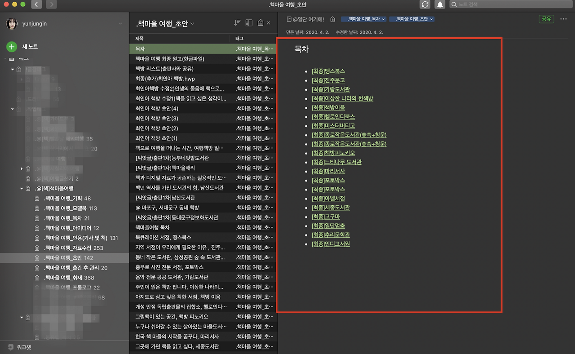The height and width of the screenshot is (354, 575).
Task: Click the tag icon beside .책마을 여행_취재
Action: tap(37, 278)
